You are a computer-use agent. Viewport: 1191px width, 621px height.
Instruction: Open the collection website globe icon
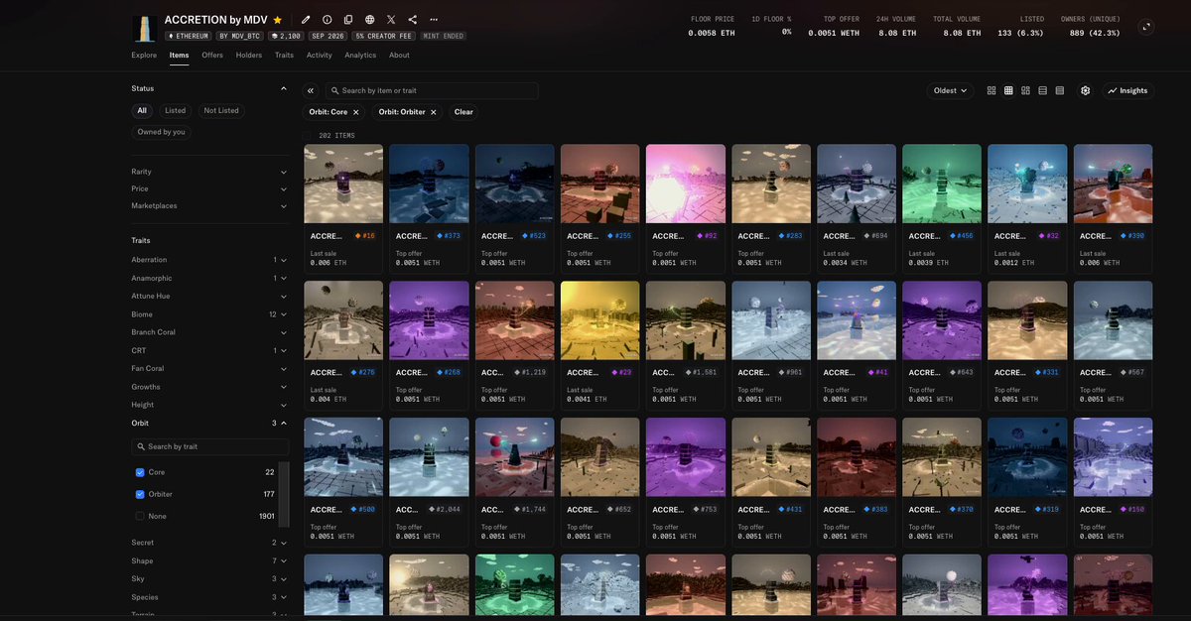click(x=370, y=20)
